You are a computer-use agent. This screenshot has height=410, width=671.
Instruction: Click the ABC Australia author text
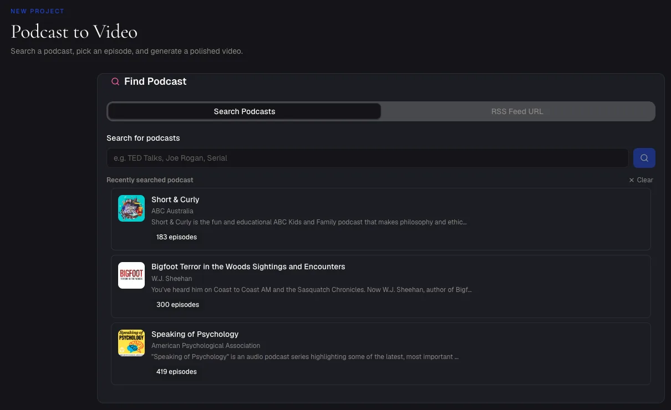tap(172, 211)
